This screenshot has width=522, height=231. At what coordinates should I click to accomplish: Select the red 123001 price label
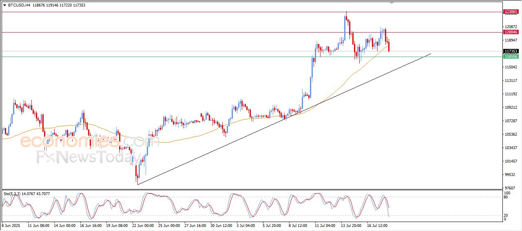[x=511, y=12]
